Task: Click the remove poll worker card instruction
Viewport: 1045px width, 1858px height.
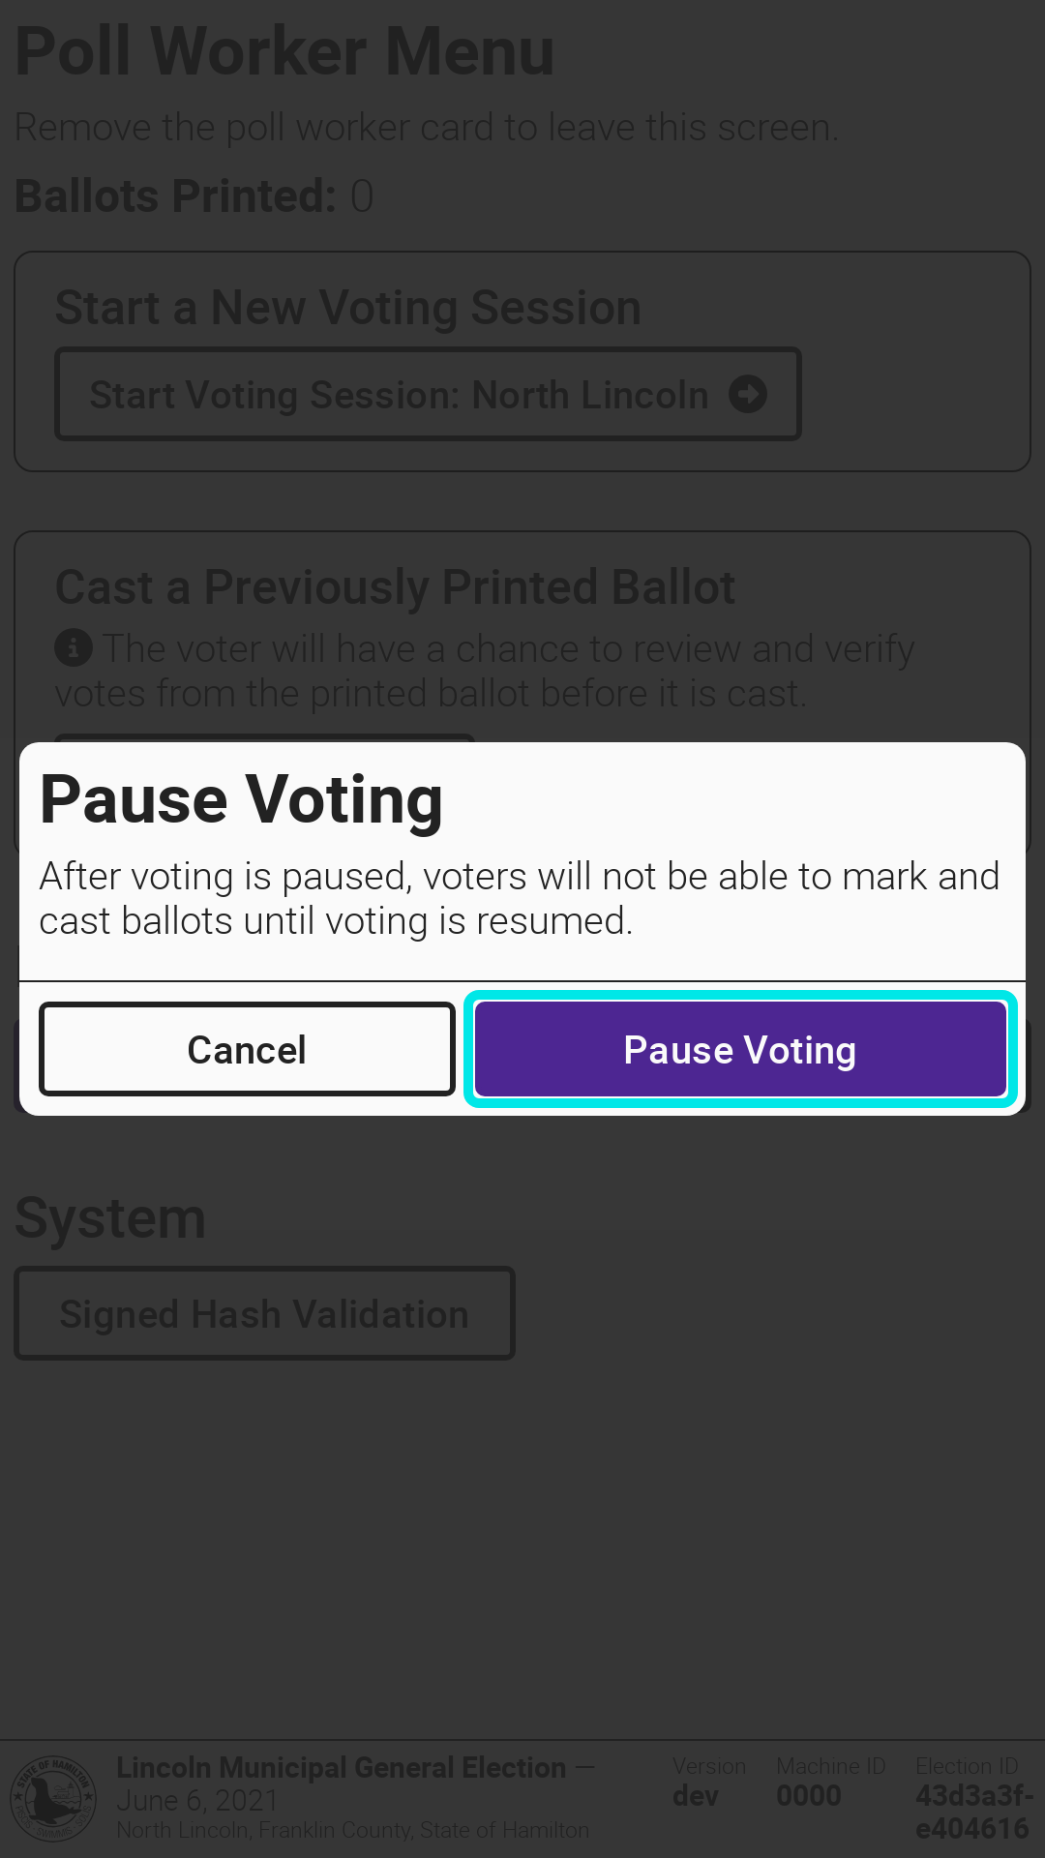Action: point(427,127)
